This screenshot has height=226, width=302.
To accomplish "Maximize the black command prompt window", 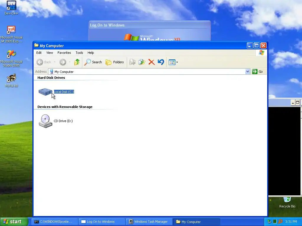I will coord(298,103).
